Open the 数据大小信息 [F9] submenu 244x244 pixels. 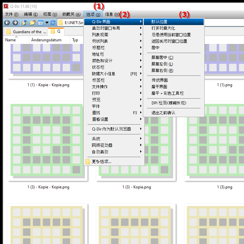click(114, 74)
